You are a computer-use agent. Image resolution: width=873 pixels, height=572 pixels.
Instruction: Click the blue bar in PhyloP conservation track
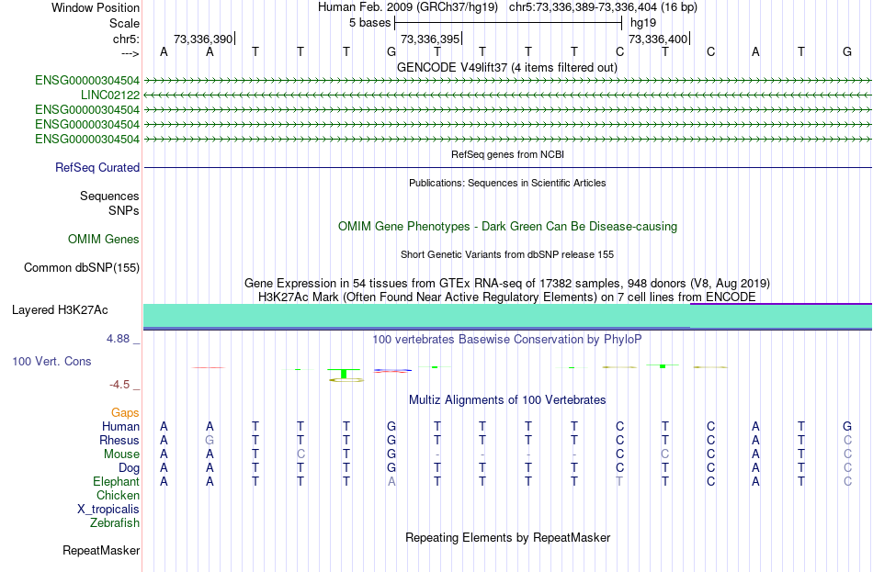tap(392, 370)
